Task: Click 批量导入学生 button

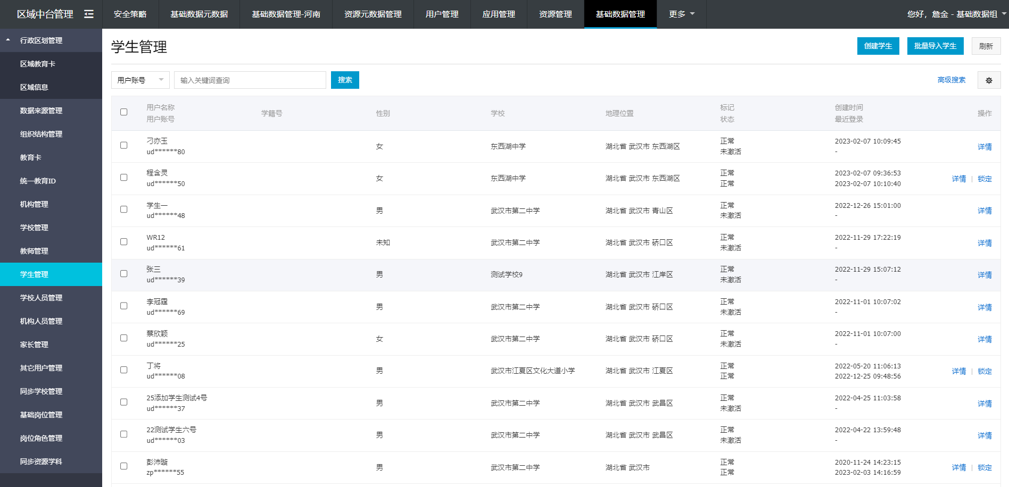Action: (x=935, y=46)
